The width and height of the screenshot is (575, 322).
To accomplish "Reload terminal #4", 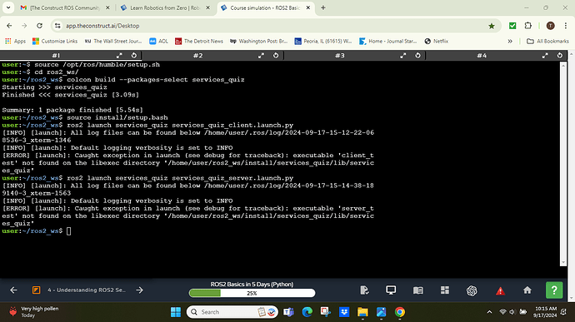I will click(560, 56).
